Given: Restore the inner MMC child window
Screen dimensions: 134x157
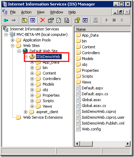Looking at the screenshot, I should coord(121,12).
